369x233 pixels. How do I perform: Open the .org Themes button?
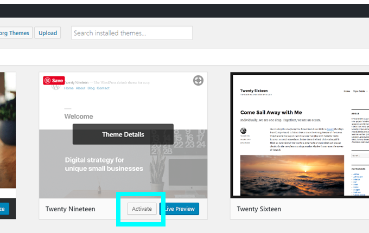coord(16,33)
